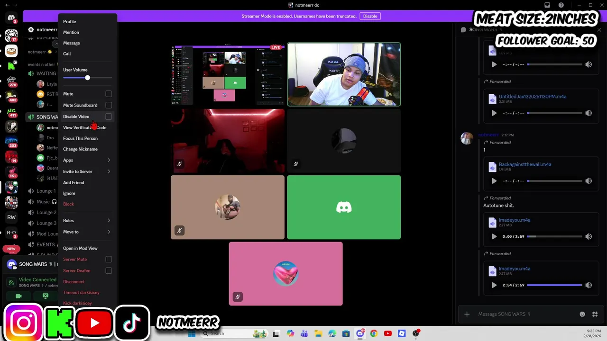Open Microsoft Edge from the taskbar

(332, 333)
